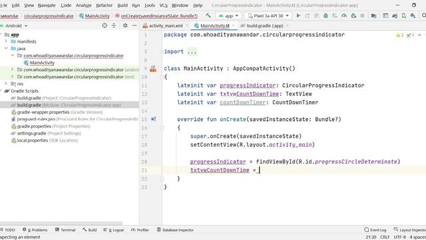426x240 pixels.
Task: Close the MainActivity.kt tab
Action: pyautogui.click(x=234, y=25)
